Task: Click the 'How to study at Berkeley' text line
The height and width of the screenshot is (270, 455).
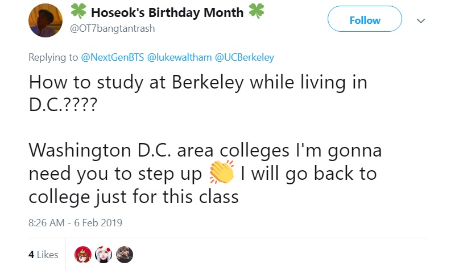Action: 198,83
